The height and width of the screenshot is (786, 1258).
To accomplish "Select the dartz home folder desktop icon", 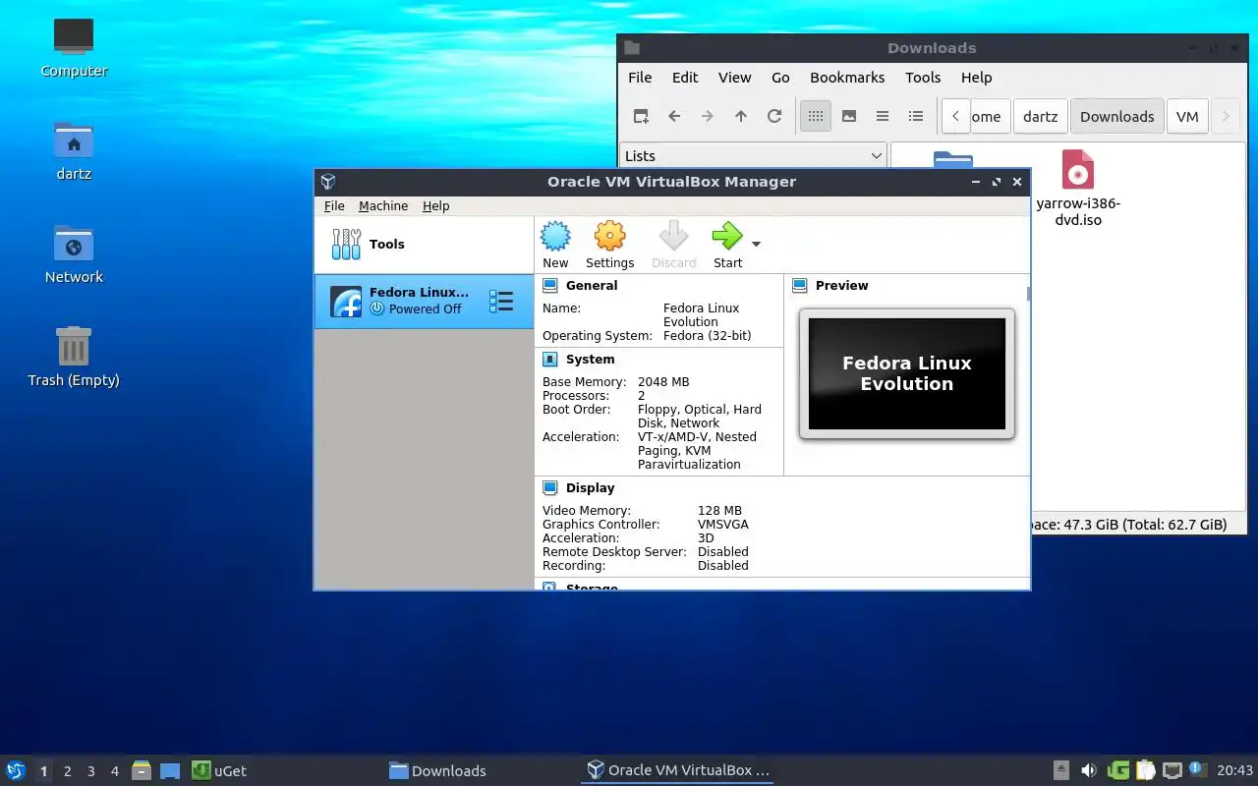I will 74,151.
